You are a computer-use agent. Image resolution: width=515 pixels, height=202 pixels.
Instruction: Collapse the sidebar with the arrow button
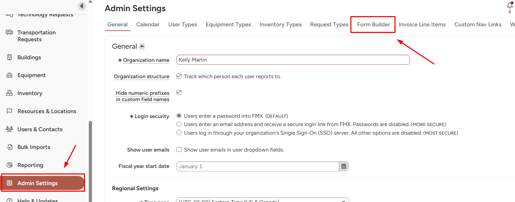[82, 6]
